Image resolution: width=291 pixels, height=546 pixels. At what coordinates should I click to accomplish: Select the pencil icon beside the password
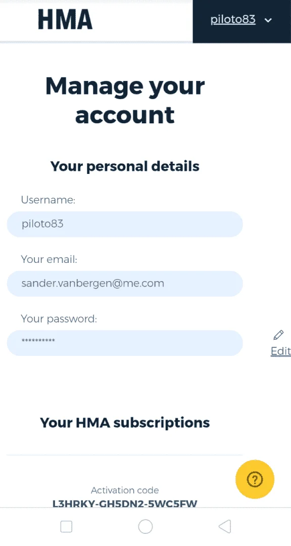click(278, 335)
